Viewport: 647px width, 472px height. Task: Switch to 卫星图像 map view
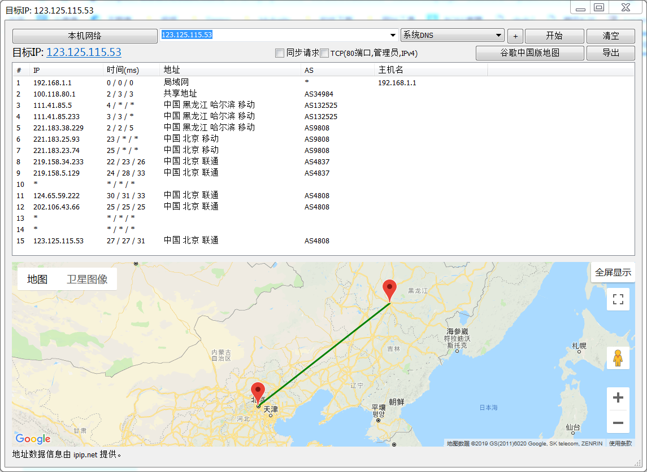click(x=87, y=279)
